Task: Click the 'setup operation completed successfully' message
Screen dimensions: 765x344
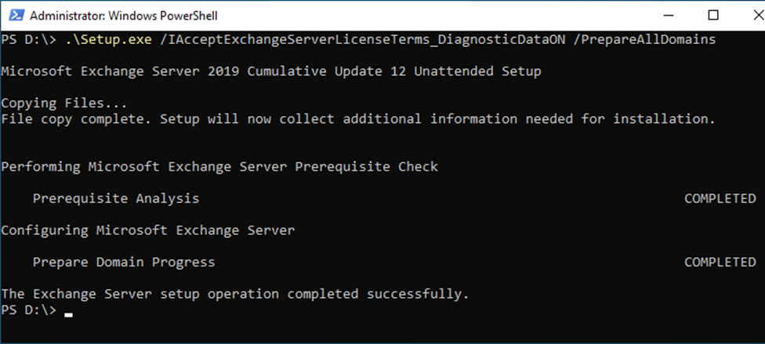Action: [235, 294]
